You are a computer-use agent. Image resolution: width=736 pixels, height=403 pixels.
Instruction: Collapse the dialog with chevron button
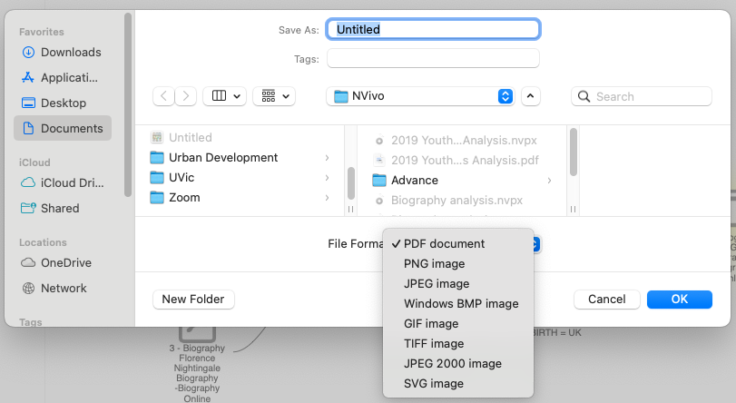[531, 96]
